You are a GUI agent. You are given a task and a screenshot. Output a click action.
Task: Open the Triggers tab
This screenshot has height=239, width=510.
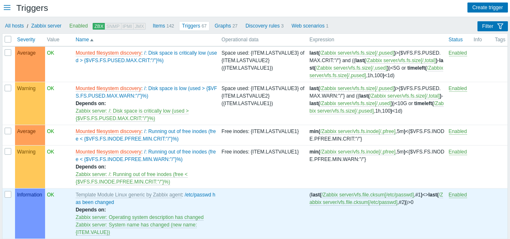tap(194, 26)
